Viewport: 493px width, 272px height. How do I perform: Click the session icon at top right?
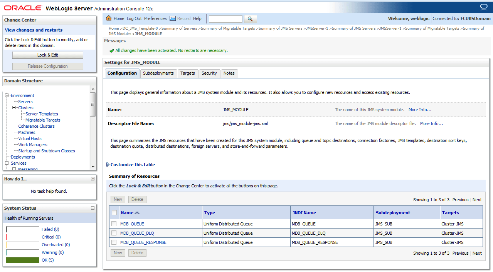point(484,6)
